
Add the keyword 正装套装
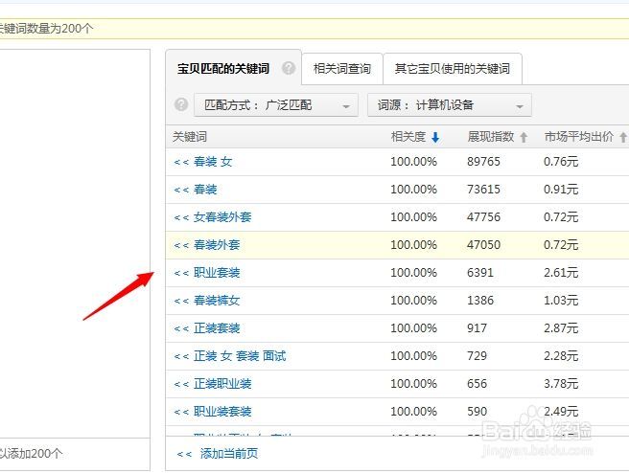(217, 328)
